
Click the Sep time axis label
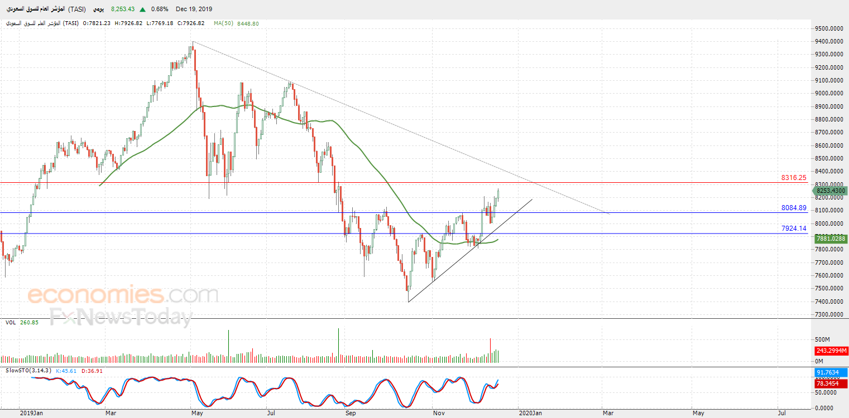pos(350,413)
